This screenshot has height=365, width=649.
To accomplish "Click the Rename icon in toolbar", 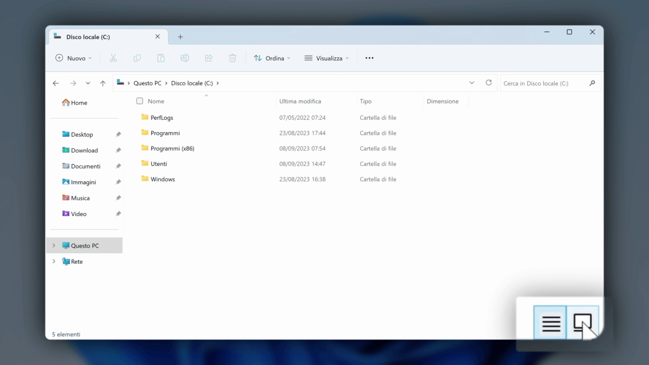I will 185,58.
